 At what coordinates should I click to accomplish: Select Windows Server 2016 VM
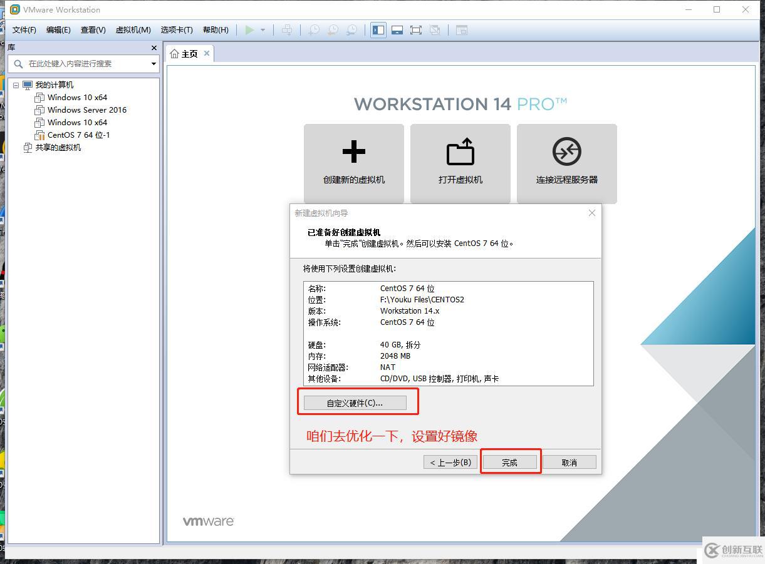coord(87,110)
